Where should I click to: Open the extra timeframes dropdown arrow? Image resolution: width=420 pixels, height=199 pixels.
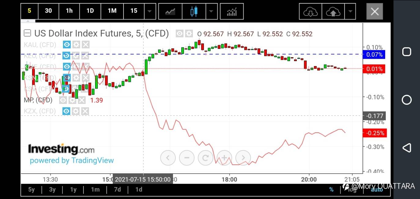click(x=150, y=11)
